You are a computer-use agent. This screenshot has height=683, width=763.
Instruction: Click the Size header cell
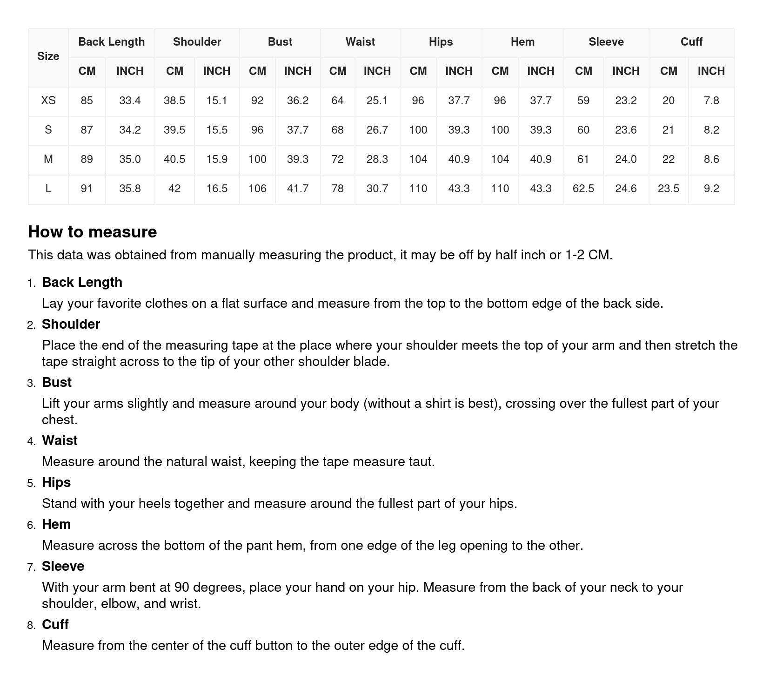point(48,56)
